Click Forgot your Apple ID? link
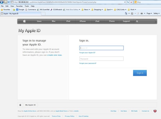 pos(87,53)
